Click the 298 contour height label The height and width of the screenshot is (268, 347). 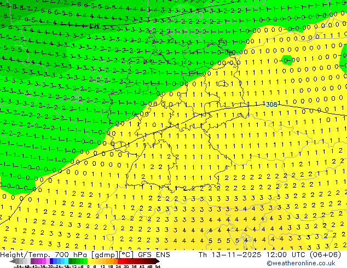click(94, 26)
